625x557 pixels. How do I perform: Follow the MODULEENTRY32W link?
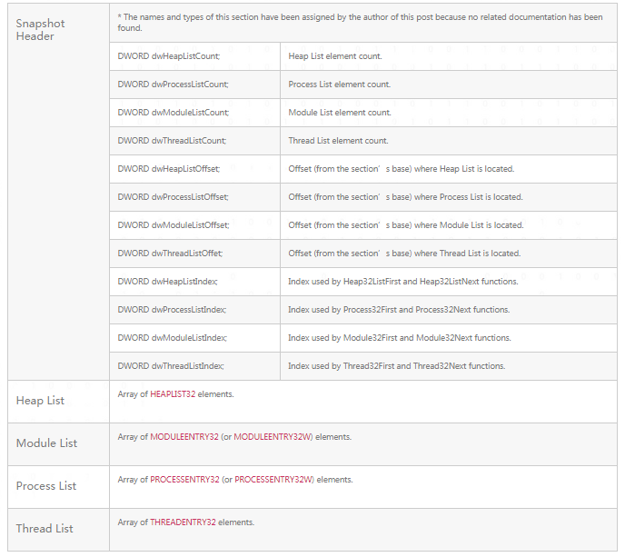coord(273,437)
